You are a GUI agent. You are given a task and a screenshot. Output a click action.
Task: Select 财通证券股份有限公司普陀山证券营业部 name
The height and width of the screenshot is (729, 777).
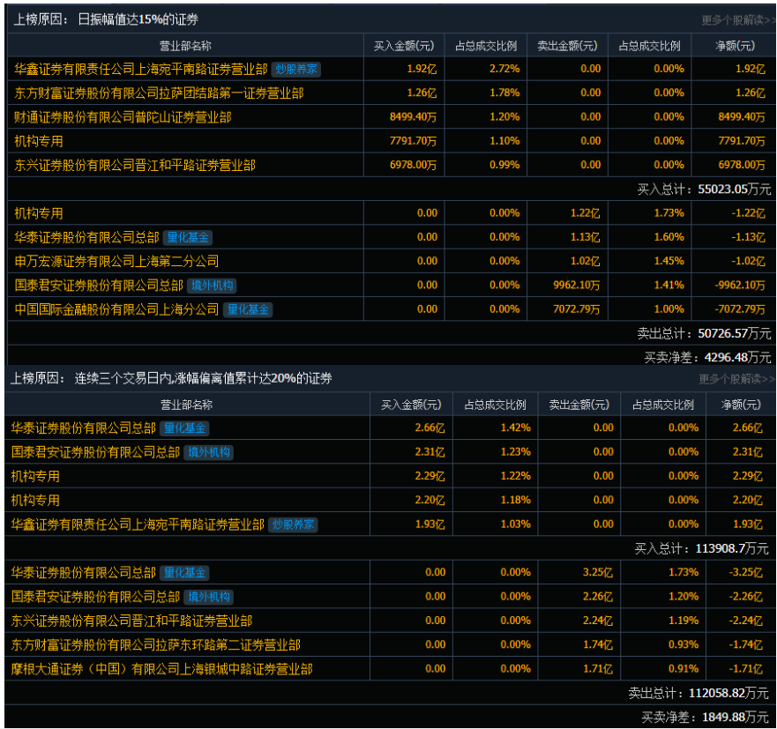click(x=123, y=117)
